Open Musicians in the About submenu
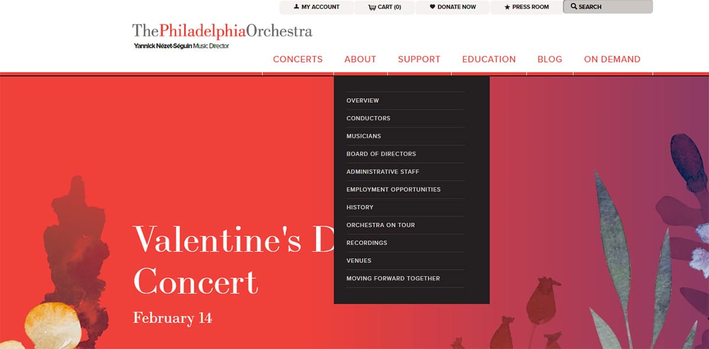This screenshot has height=349, width=709. click(x=363, y=136)
